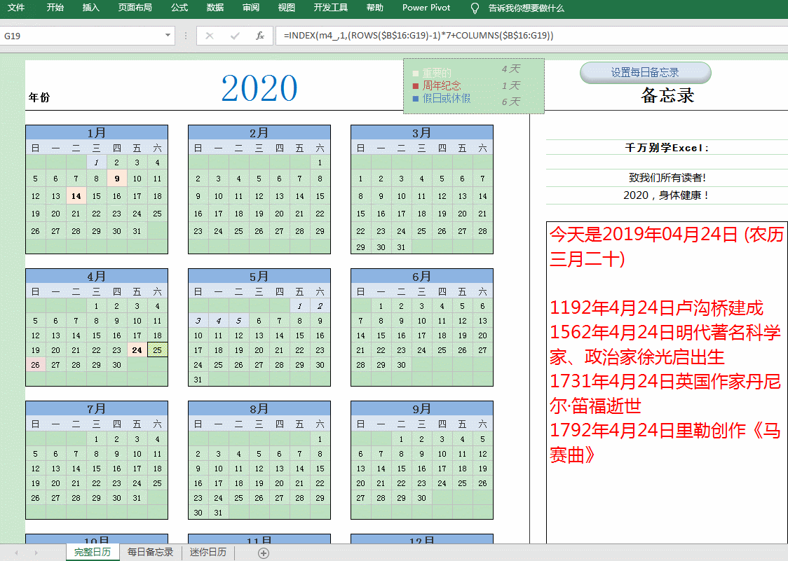This screenshot has height=561, width=788.
Task: Add a new sheet with plus icon
Action: (x=264, y=553)
